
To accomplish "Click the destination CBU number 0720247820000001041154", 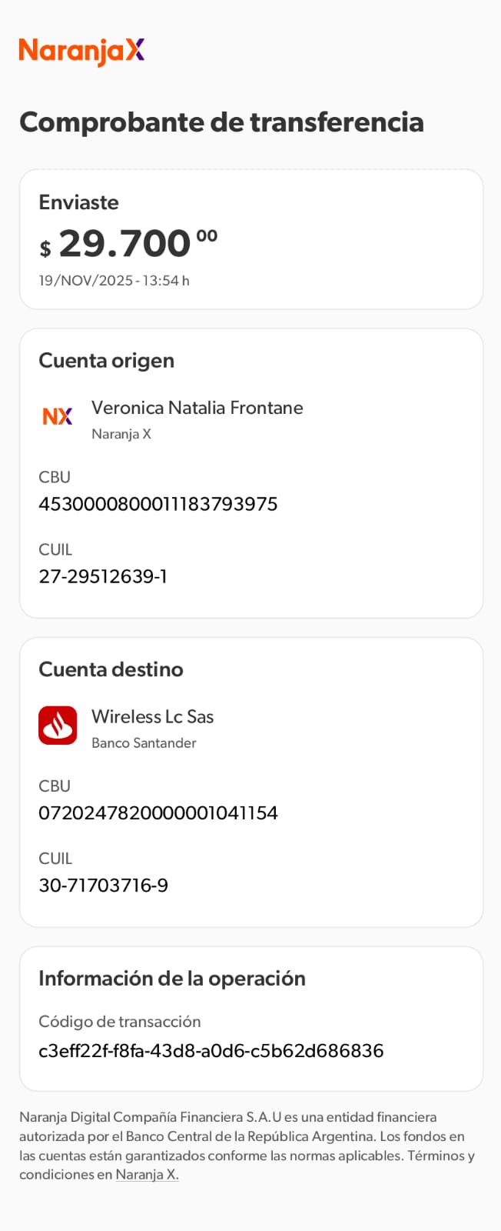I will pos(158,813).
